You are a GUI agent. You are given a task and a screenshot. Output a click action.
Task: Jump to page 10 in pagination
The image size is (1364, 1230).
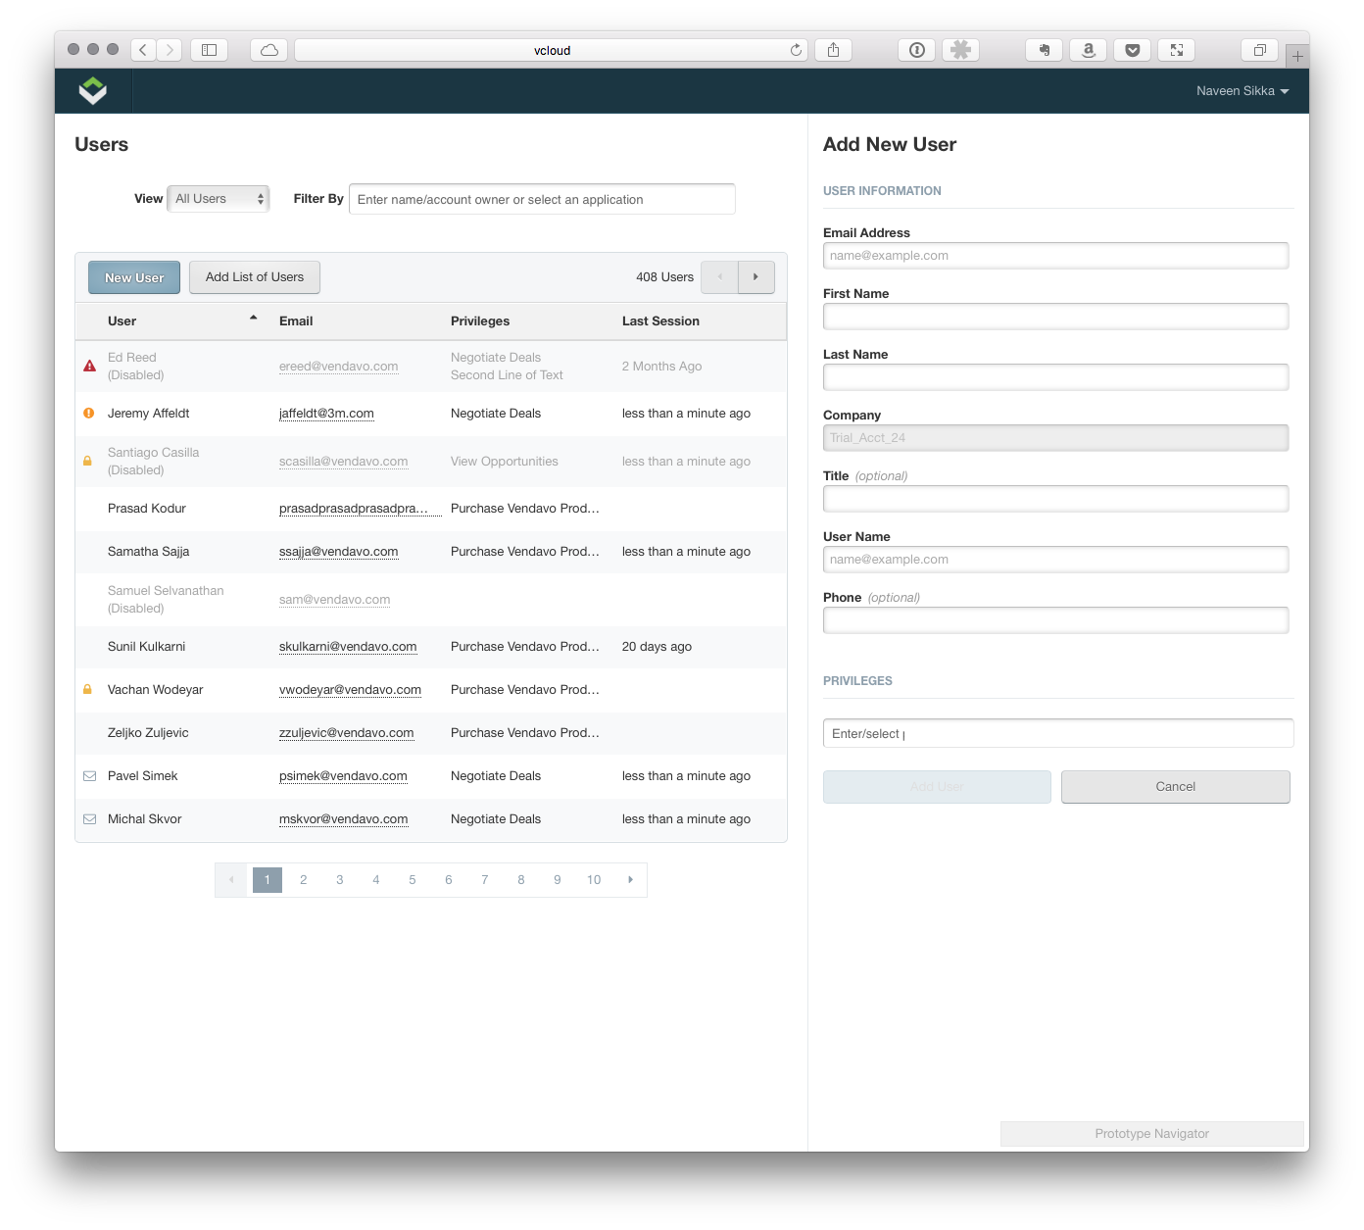point(594,880)
